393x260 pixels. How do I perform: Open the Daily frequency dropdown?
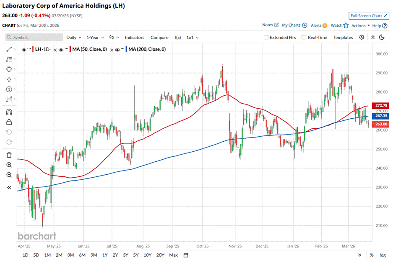pyautogui.click(x=73, y=37)
